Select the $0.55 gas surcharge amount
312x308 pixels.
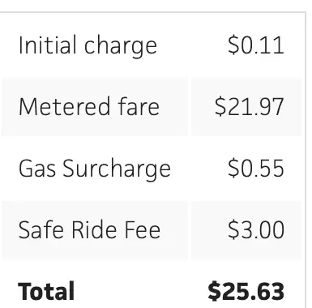tap(256, 169)
